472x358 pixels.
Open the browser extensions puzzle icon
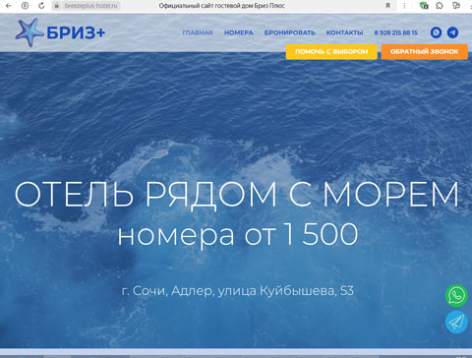pyautogui.click(x=440, y=6)
